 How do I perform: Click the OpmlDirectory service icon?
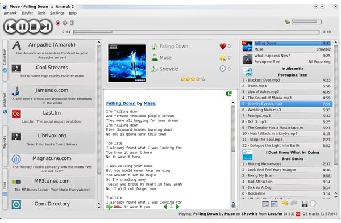[16, 204]
